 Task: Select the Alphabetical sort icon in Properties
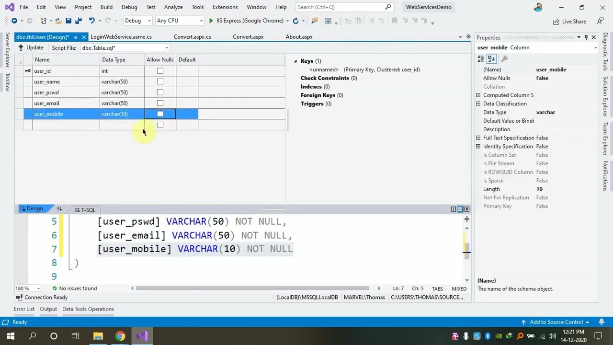click(491, 59)
